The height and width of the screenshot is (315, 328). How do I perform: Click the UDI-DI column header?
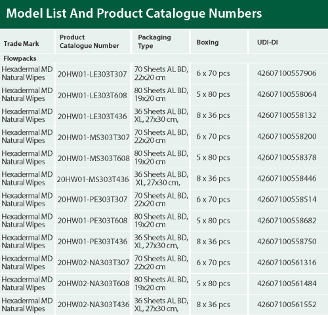pos(268,42)
